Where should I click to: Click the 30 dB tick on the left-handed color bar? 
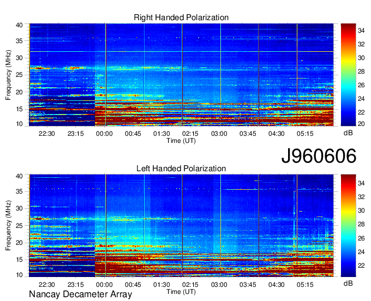361,210
